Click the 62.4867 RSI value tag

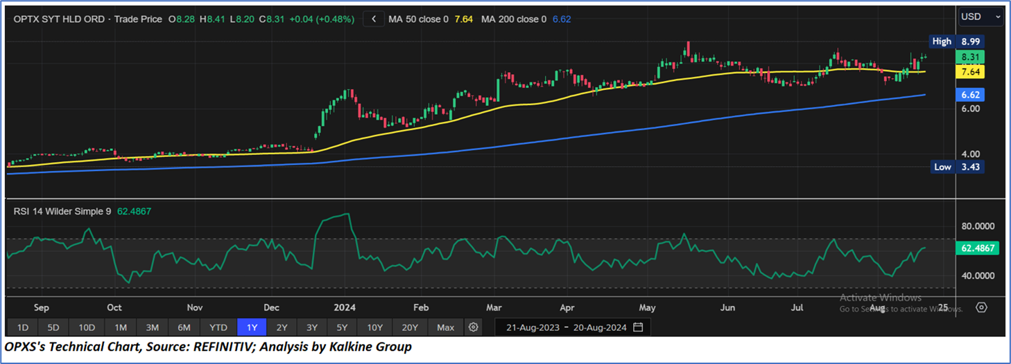point(976,248)
